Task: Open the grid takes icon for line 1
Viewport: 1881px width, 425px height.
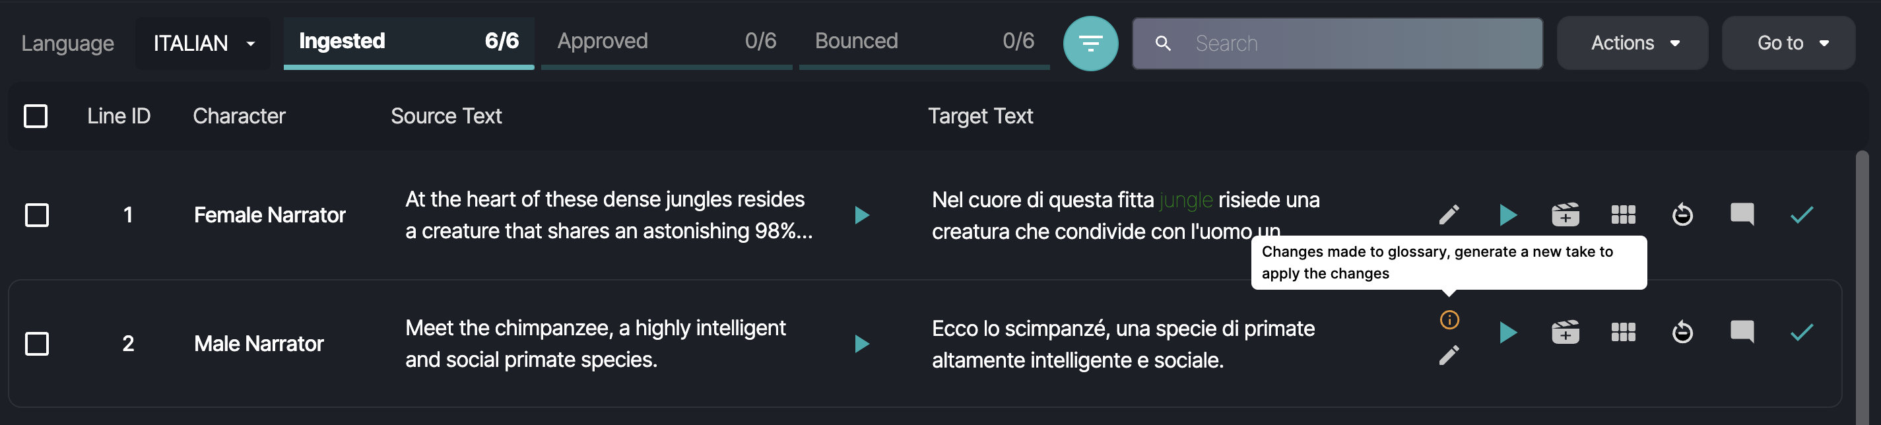Action: pos(1622,214)
